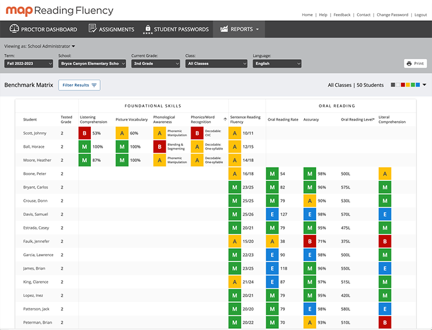The image size is (432, 330).
Task: Open the Current Grade dropdown
Action: click(x=155, y=64)
